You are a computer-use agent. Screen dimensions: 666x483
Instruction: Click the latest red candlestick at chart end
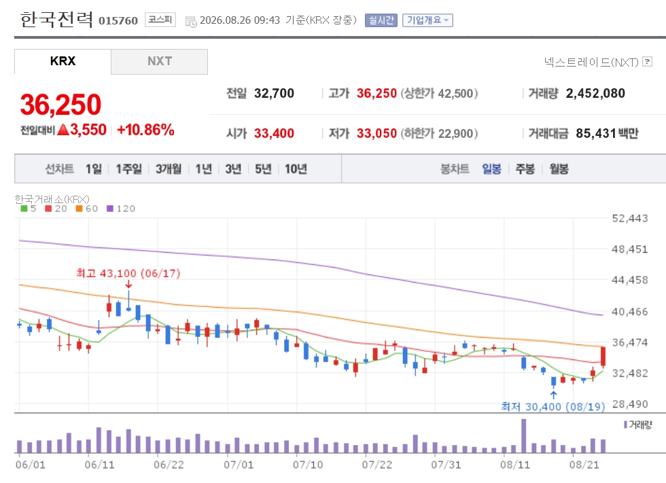pyautogui.click(x=603, y=357)
